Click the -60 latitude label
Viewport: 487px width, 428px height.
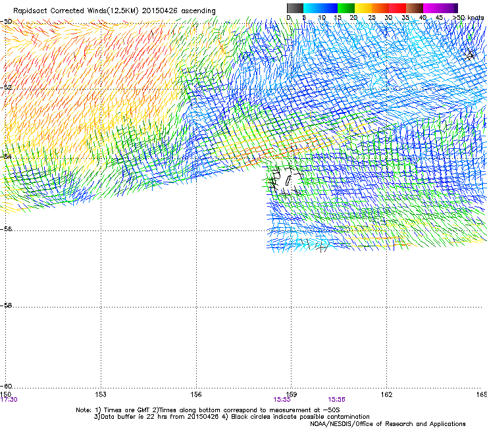click(6, 387)
